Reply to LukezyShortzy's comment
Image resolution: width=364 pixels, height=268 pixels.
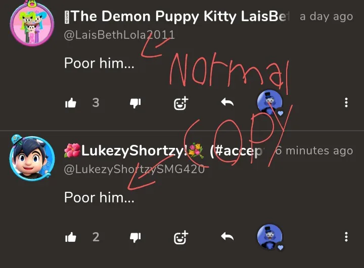click(x=227, y=237)
